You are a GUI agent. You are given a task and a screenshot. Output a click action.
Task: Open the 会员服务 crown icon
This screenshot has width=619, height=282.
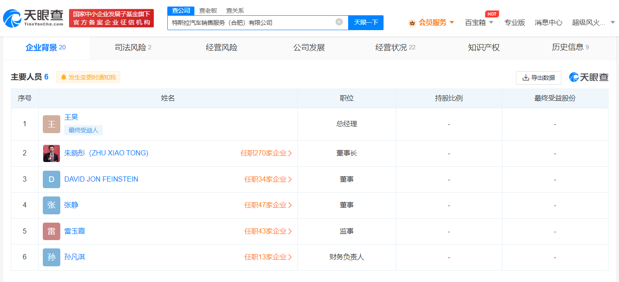tap(412, 23)
